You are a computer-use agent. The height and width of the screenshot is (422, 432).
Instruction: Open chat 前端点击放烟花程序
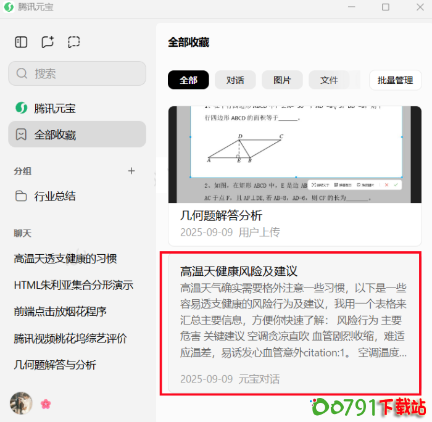click(60, 312)
